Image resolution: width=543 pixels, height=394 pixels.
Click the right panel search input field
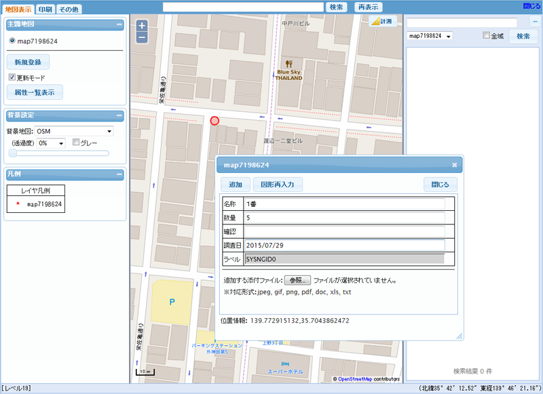tap(462, 23)
